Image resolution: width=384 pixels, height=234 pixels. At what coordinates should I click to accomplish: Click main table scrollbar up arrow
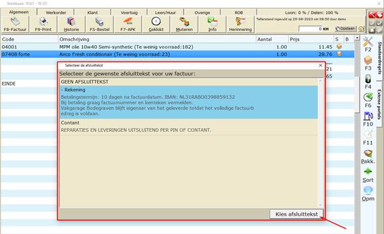[x=357, y=38]
